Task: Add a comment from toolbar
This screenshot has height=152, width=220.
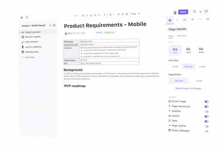Action: (x=123, y=14)
